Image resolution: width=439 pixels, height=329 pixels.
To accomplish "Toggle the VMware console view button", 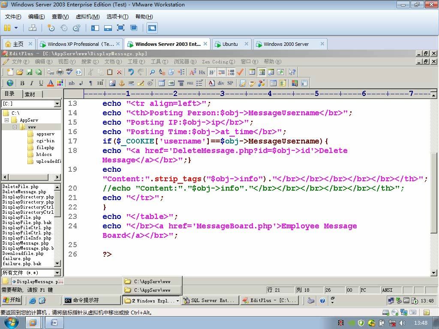I will point(152,28).
